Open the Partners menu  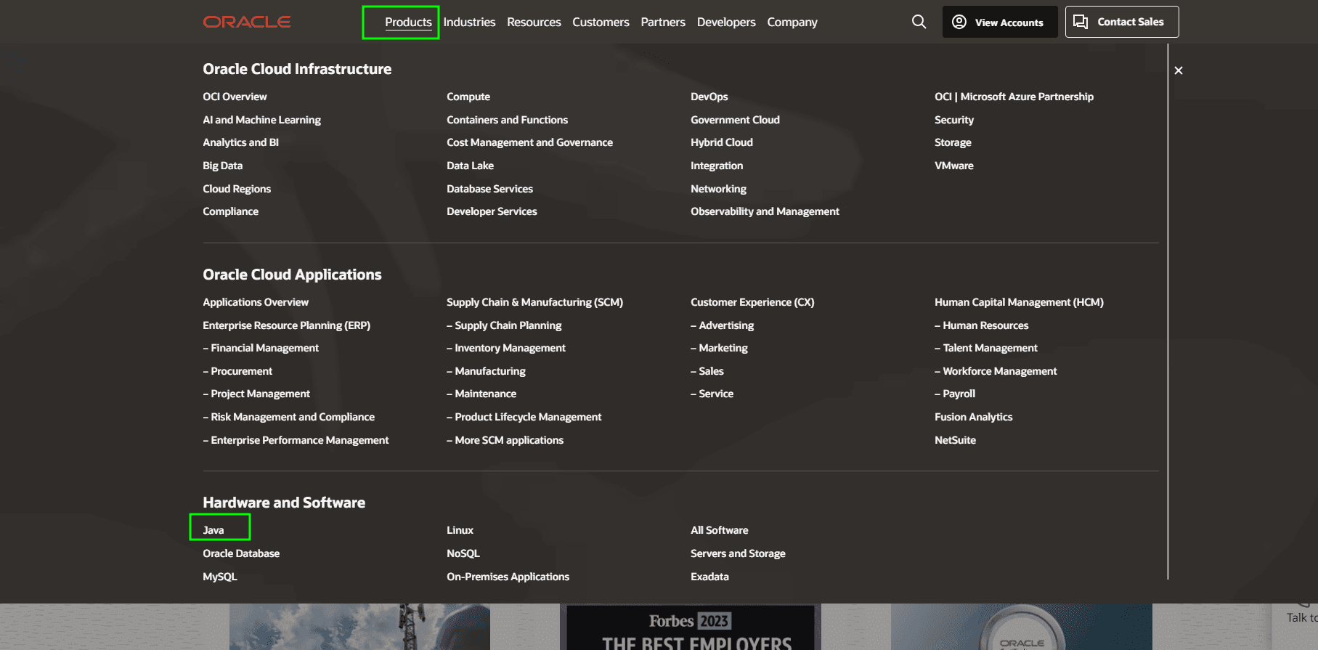[x=663, y=23]
